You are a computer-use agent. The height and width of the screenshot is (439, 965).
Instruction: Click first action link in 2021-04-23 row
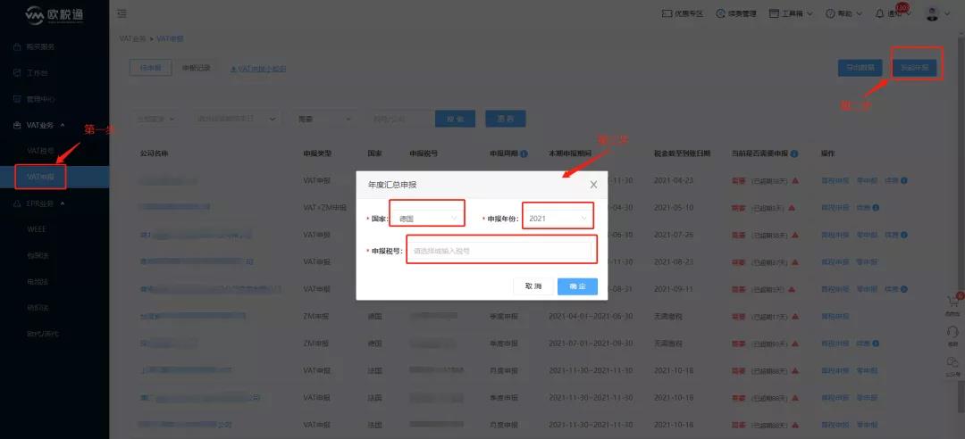coord(835,181)
